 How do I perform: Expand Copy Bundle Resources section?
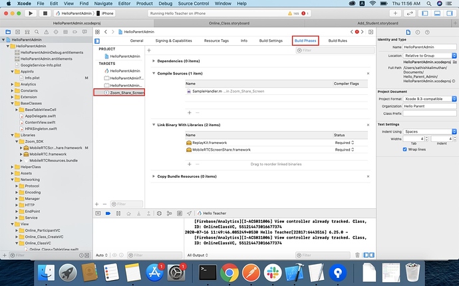coord(154,177)
